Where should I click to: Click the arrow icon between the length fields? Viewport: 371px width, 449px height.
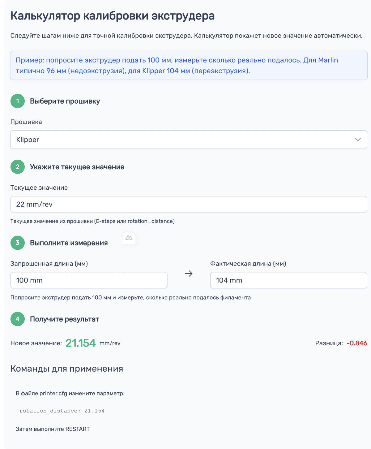(189, 274)
